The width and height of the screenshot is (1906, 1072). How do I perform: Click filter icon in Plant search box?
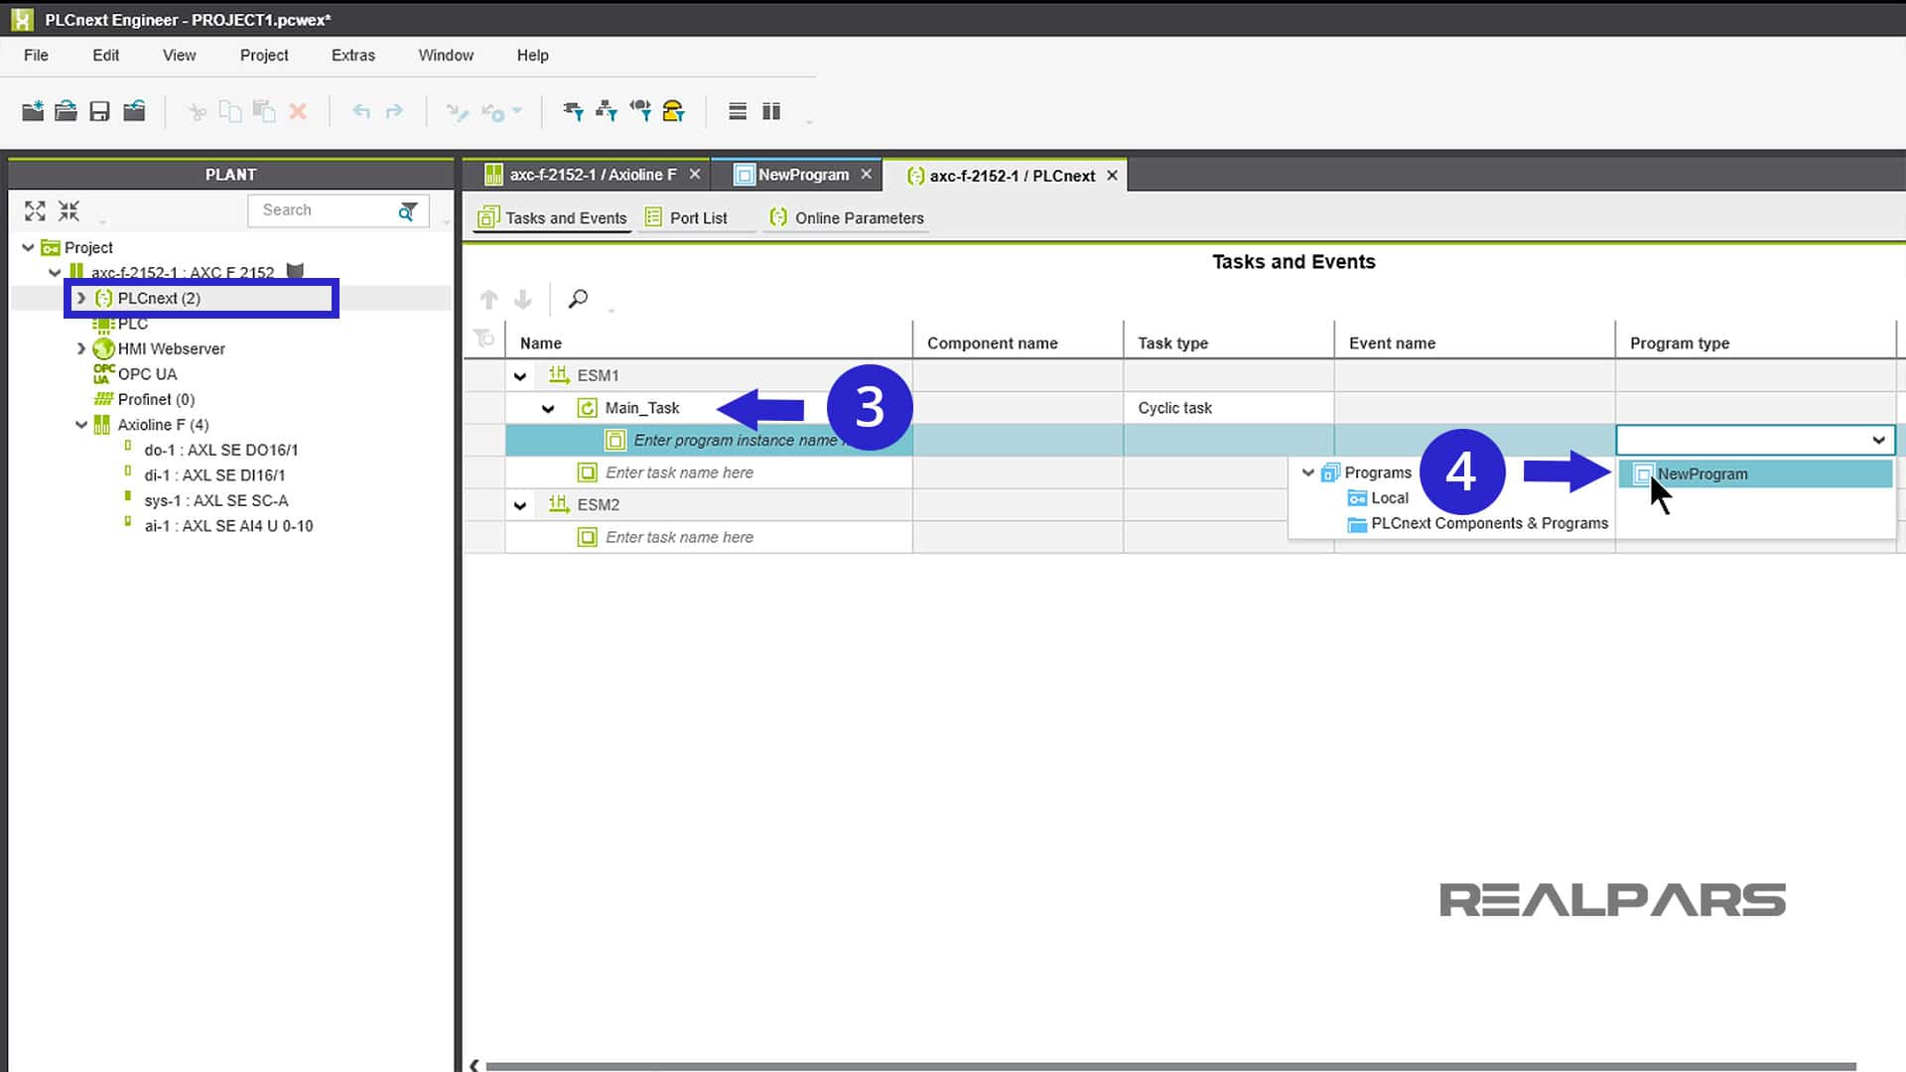click(x=408, y=210)
